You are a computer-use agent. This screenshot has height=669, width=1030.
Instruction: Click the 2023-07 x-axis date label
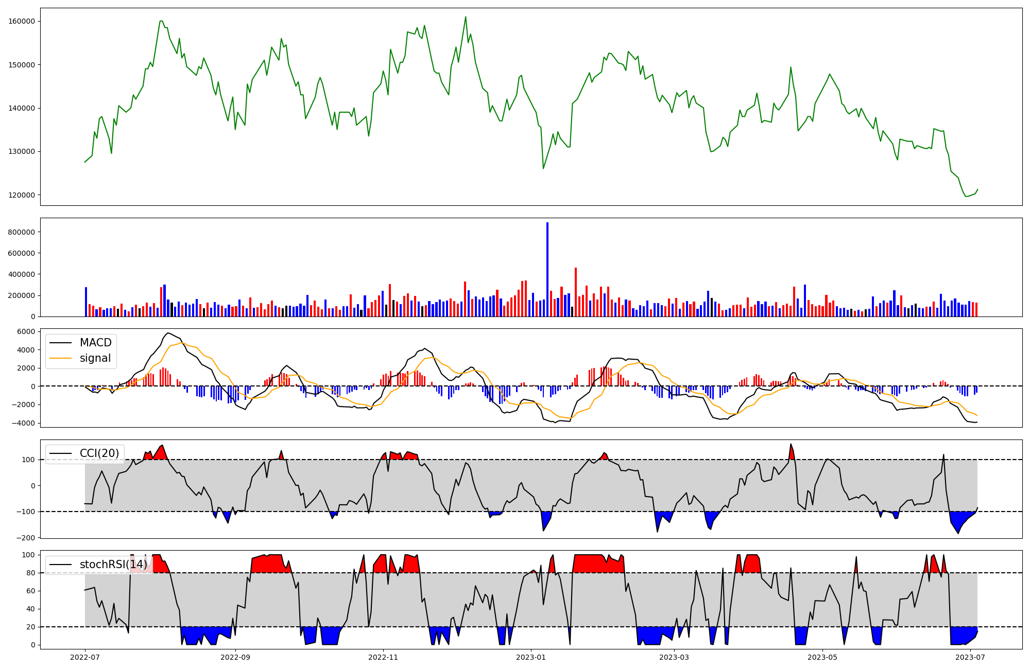pos(970,657)
